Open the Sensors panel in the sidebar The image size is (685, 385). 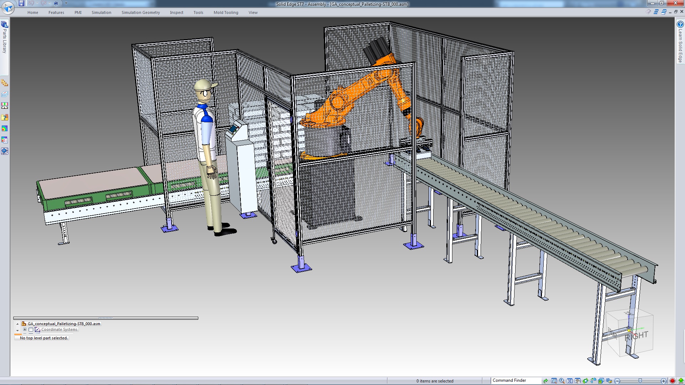coord(4,106)
